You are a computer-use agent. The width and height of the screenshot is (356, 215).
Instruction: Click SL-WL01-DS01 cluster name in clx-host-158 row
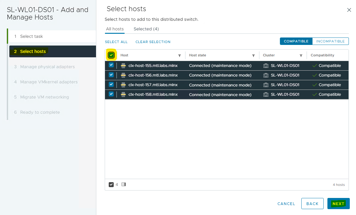(x=285, y=94)
